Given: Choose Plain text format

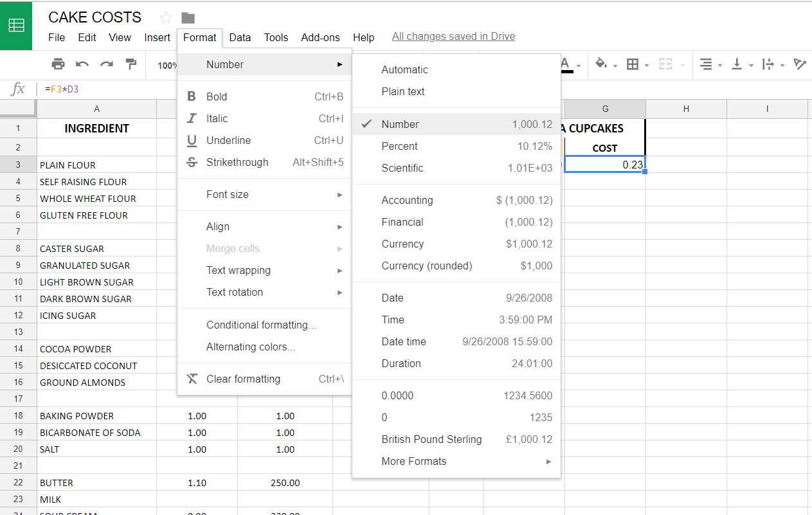Looking at the screenshot, I should (456, 91).
